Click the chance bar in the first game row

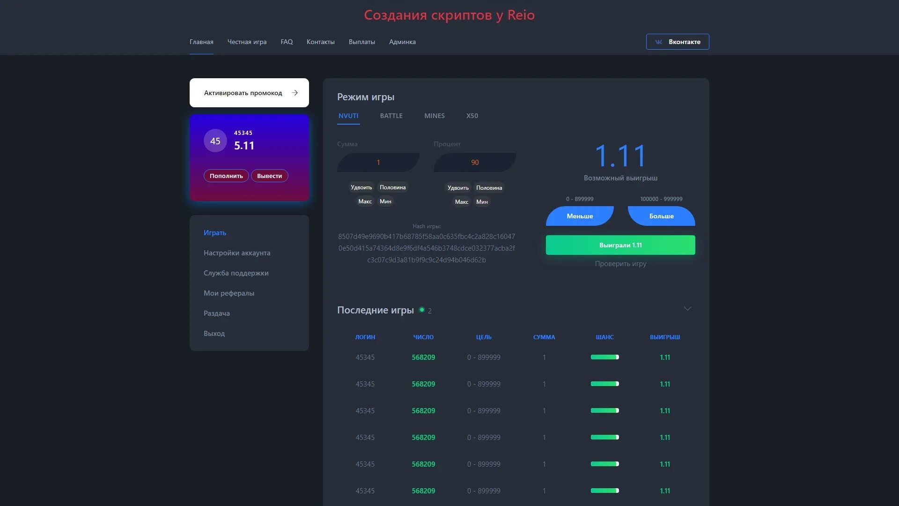pos(604,357)
